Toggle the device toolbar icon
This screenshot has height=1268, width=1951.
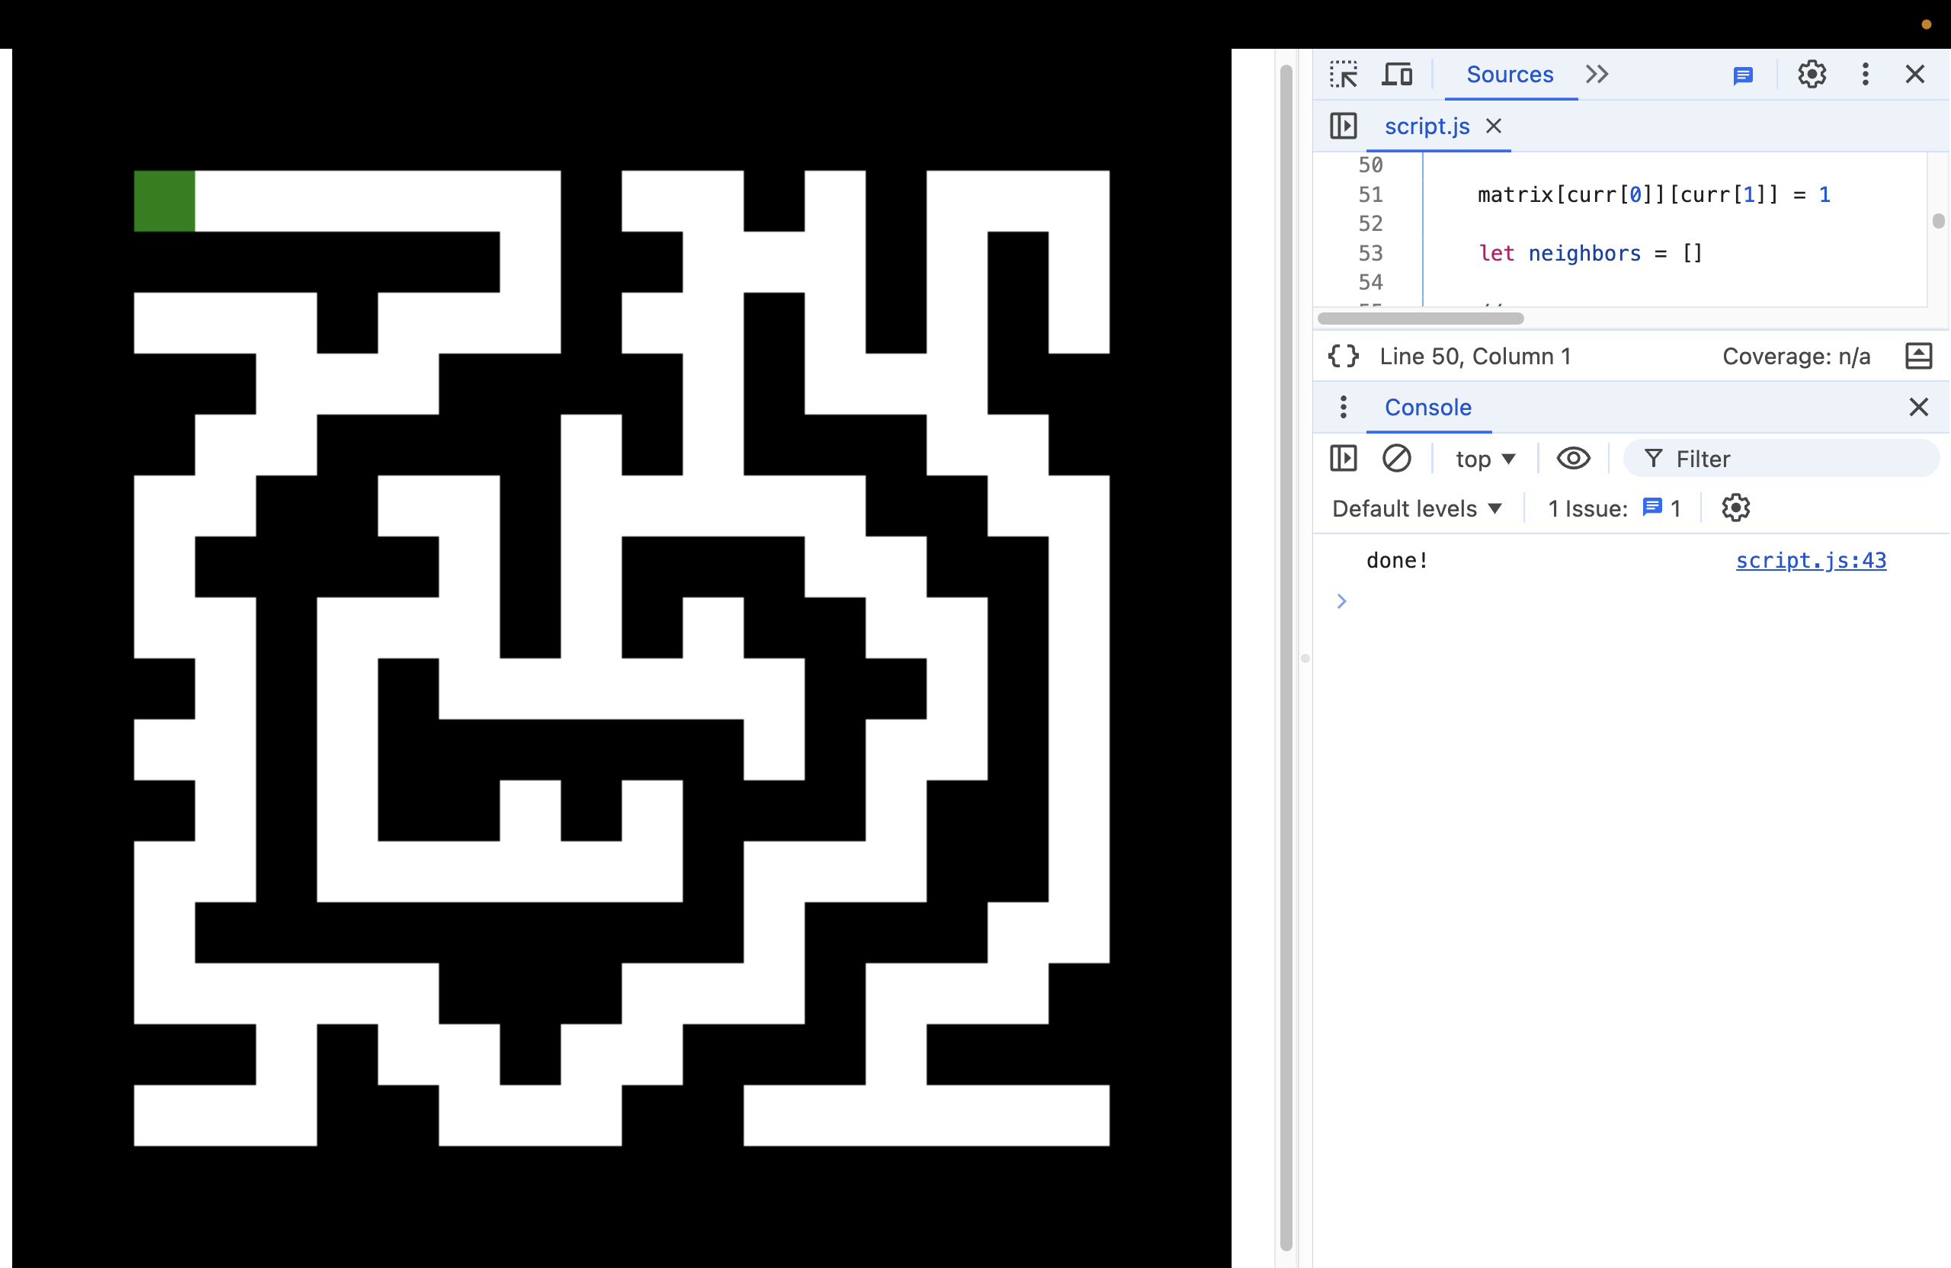pos(1397,75)
